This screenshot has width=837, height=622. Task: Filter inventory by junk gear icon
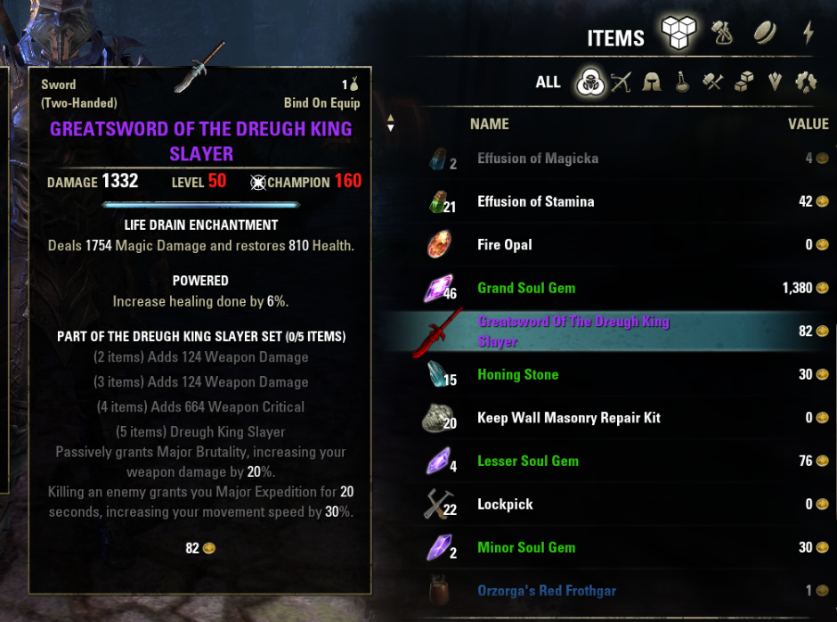tap(806, 82)
